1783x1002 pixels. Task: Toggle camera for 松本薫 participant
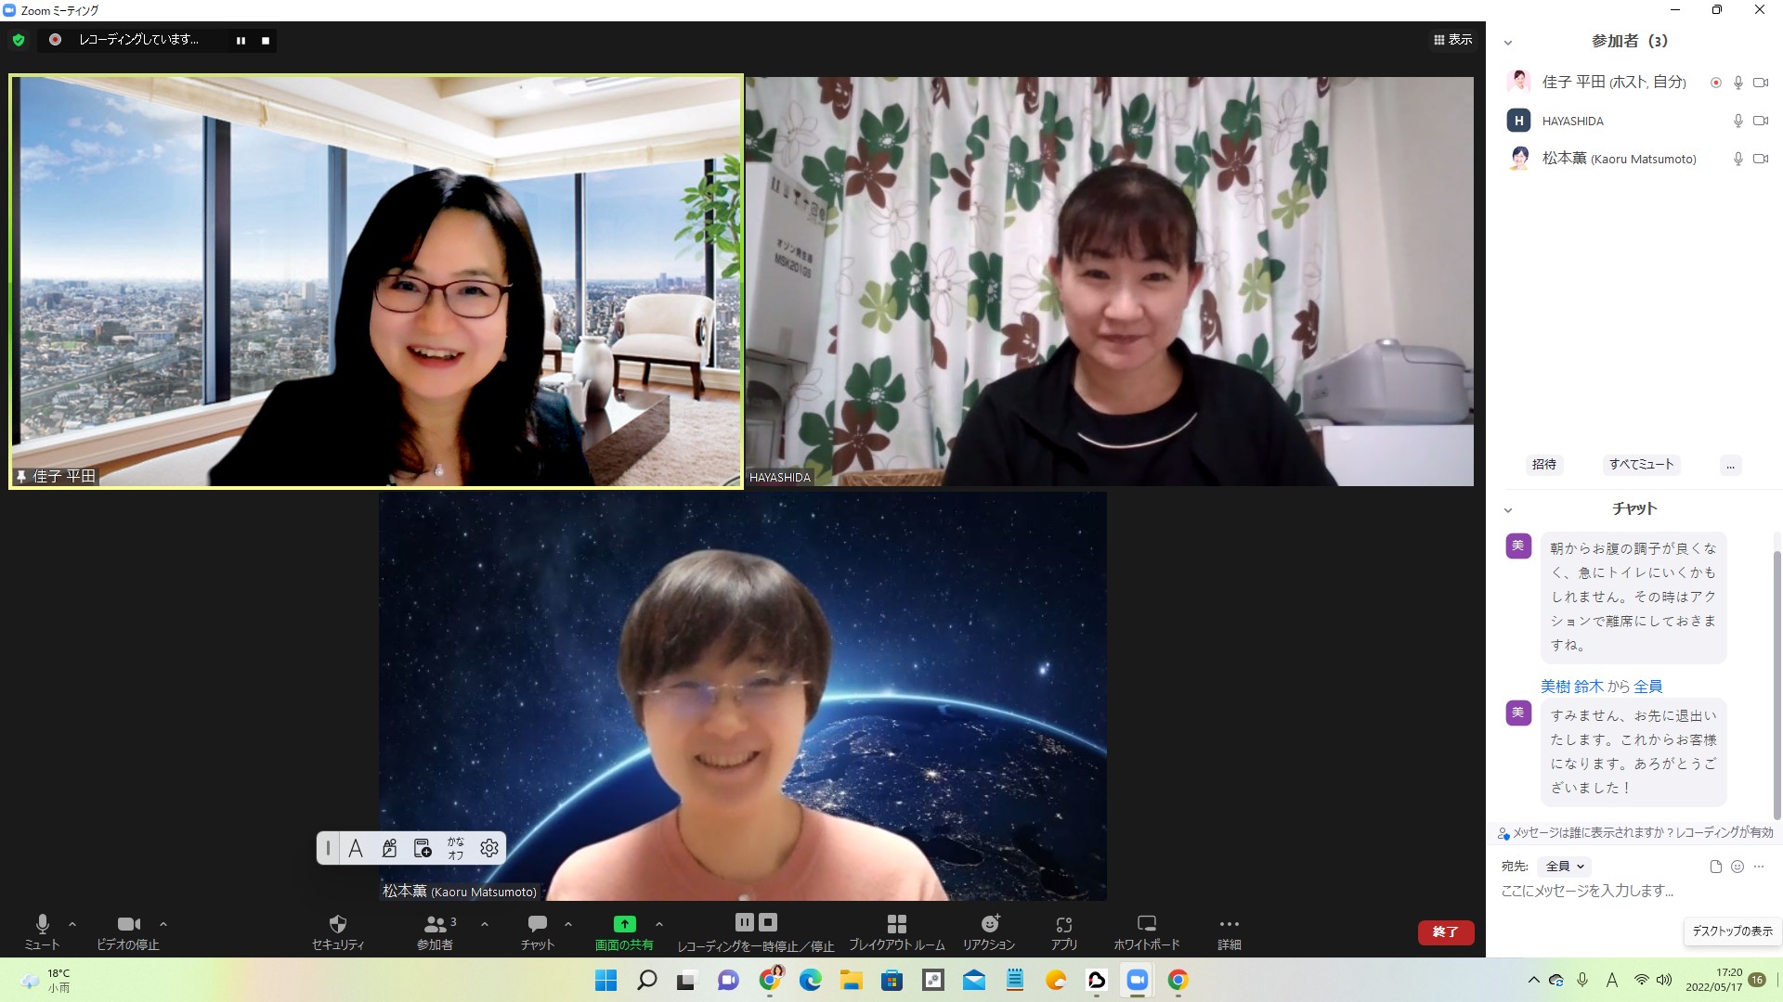pyautogui.click(x=1761, y=159)
